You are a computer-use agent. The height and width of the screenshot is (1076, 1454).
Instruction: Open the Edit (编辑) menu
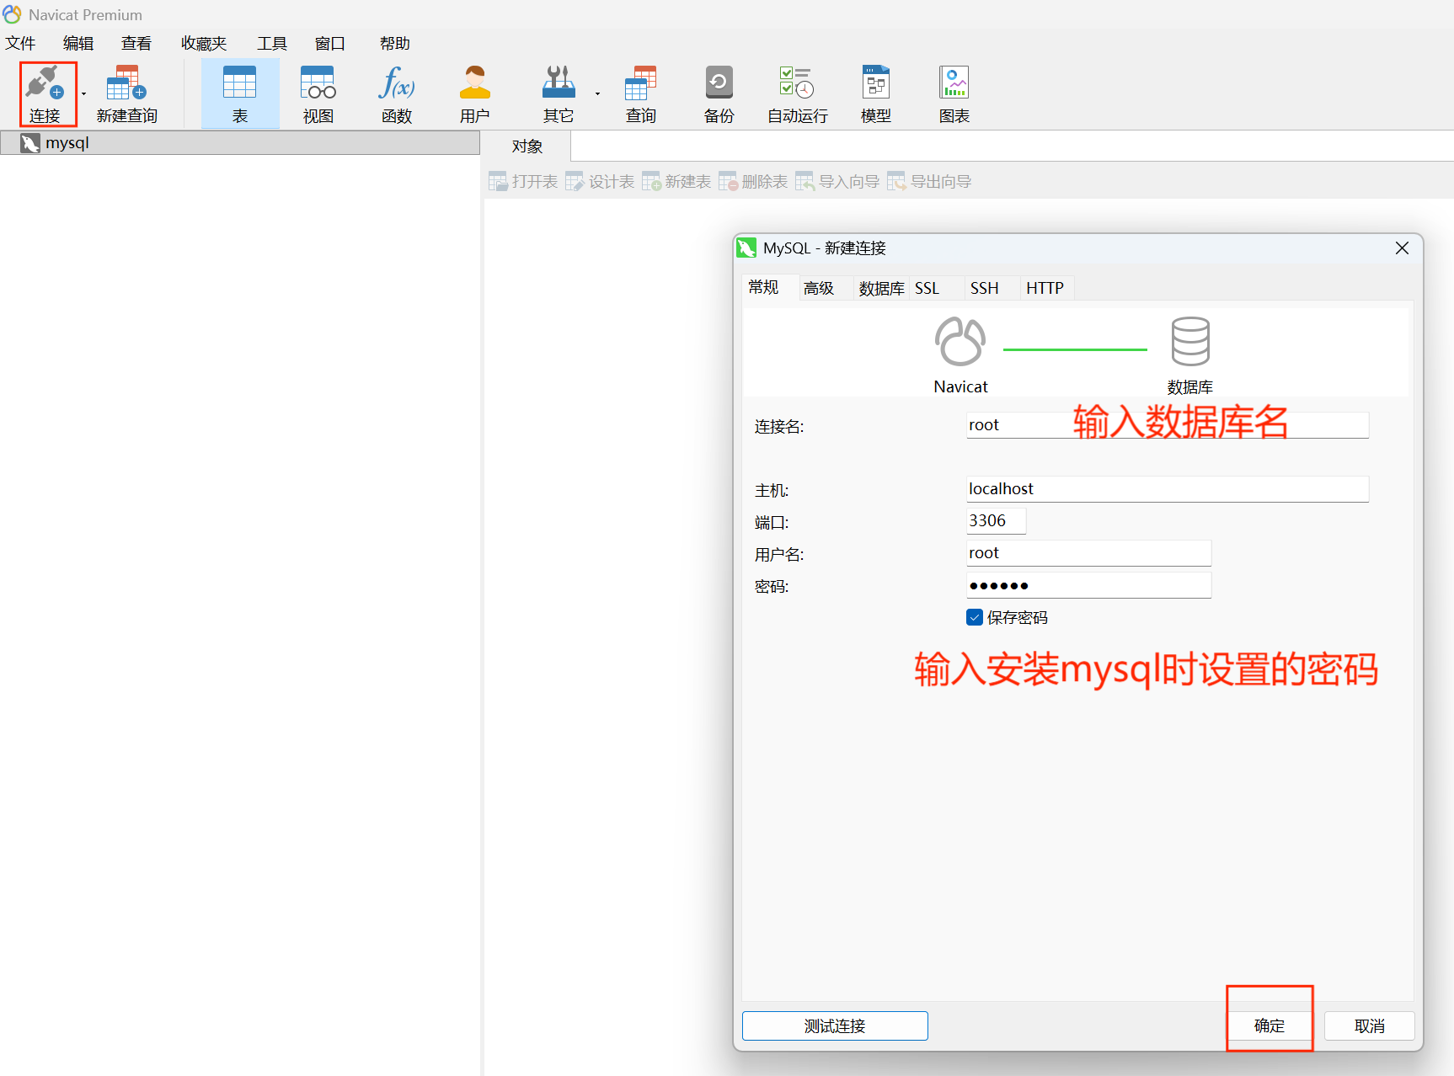coord(78,43)
